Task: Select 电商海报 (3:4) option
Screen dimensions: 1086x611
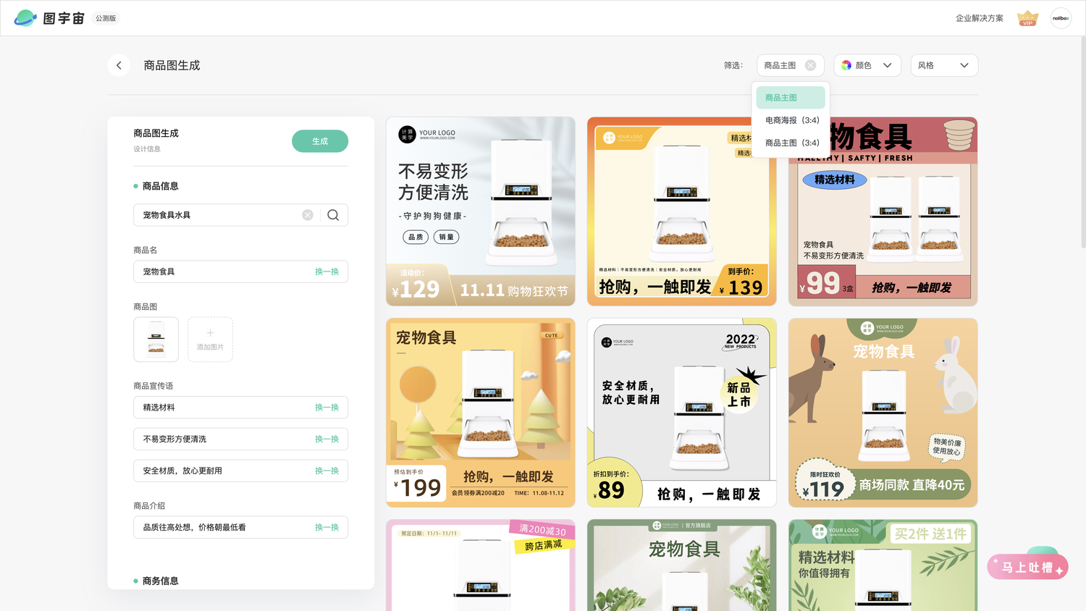Action: click(x=792, y=120)
